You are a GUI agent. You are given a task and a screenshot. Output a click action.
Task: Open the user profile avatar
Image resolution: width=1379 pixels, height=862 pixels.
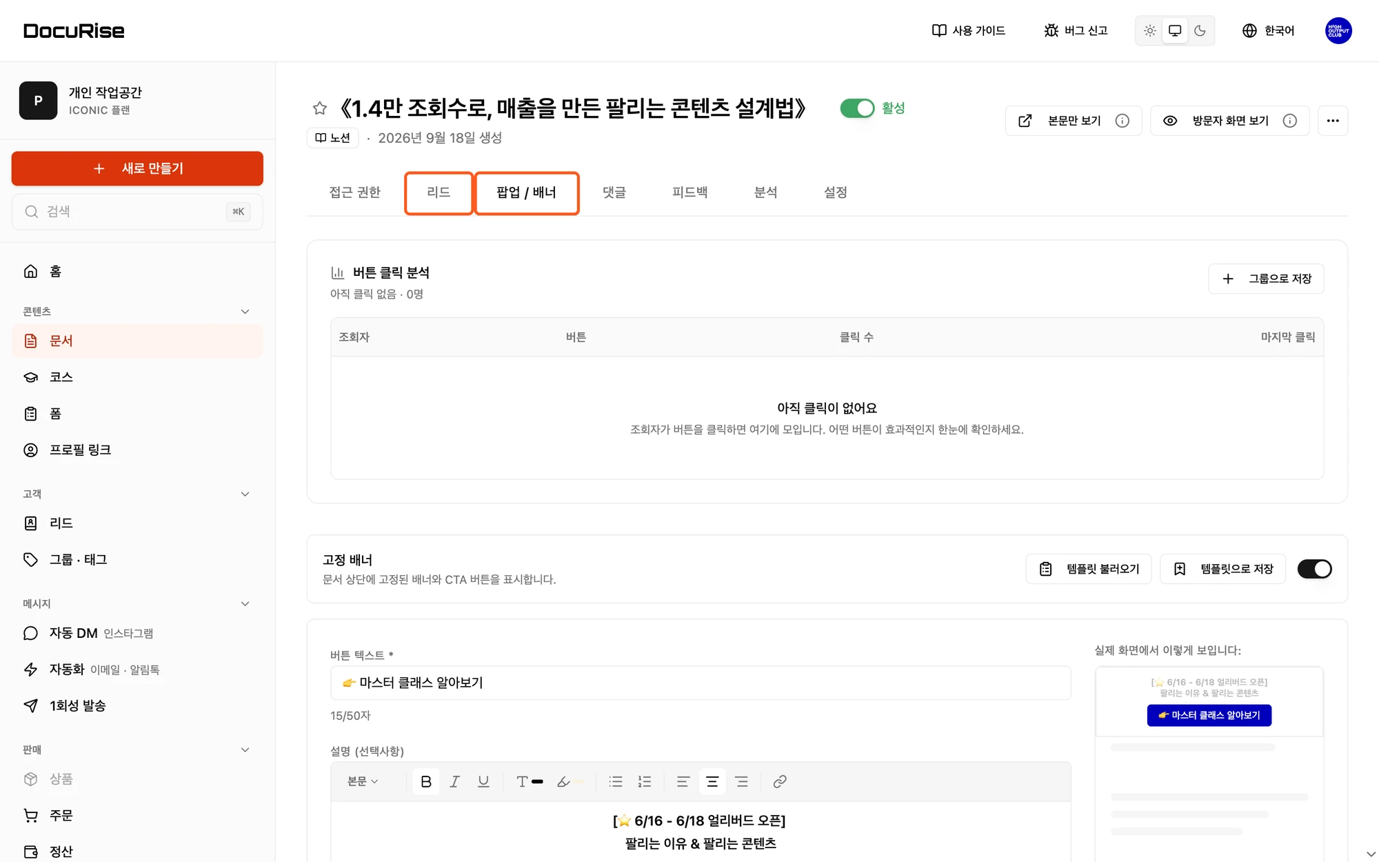click(x=1338, y=30)
